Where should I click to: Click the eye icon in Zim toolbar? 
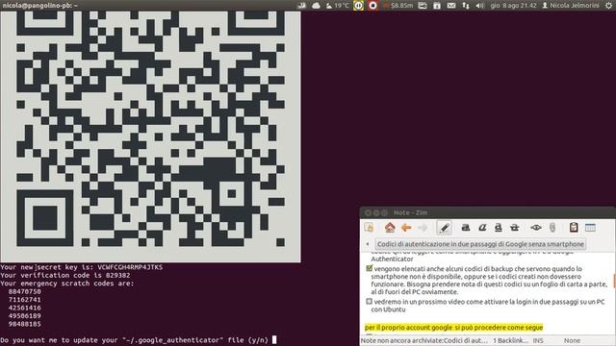536,228
